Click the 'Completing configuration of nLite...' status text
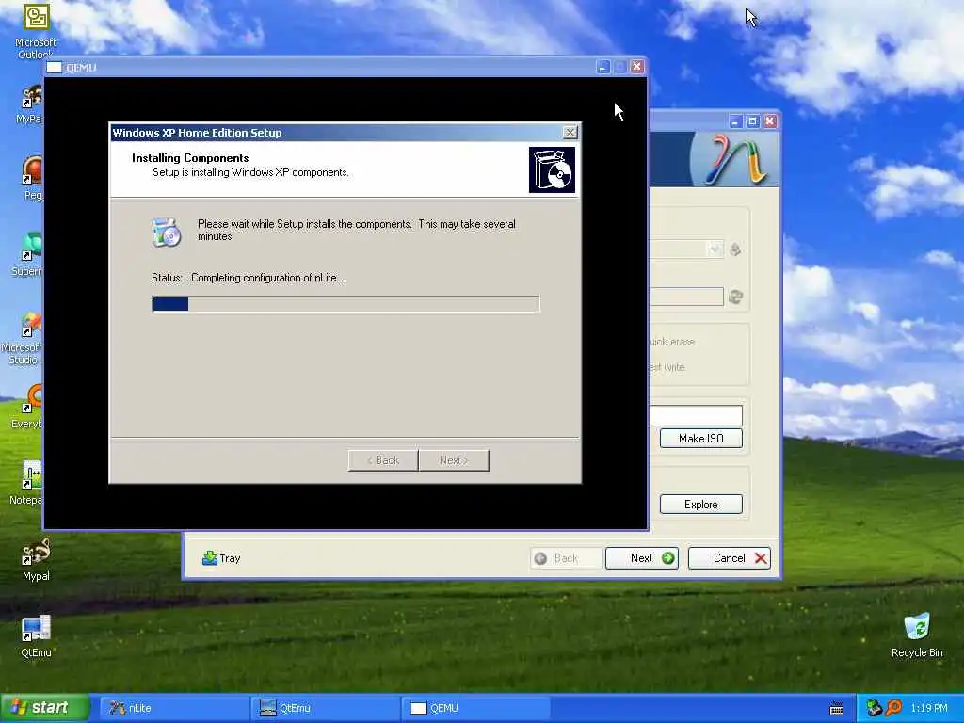964x723 pixels. pos(267,278)
